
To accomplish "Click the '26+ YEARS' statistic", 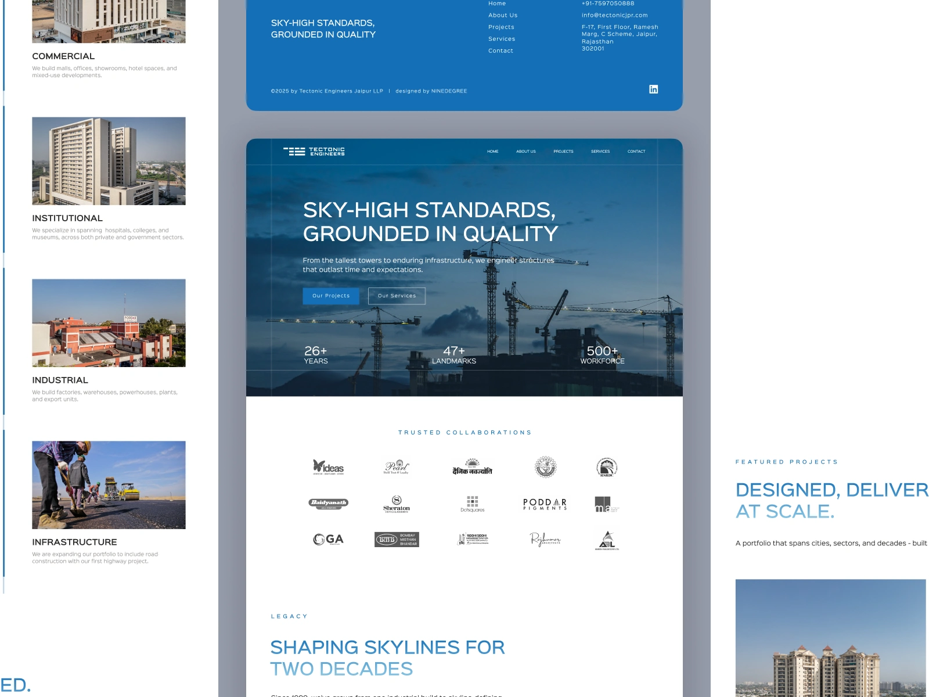I will pyautogui.click(x=316, y=355).
